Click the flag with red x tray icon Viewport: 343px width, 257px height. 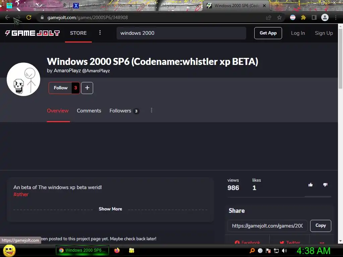(268, 251)
